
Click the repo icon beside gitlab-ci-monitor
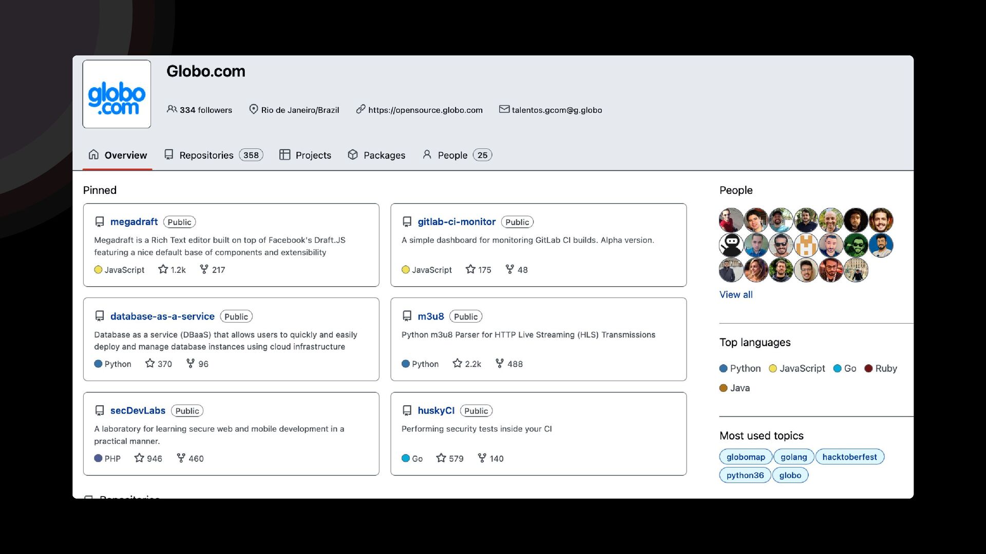(407, 222)
